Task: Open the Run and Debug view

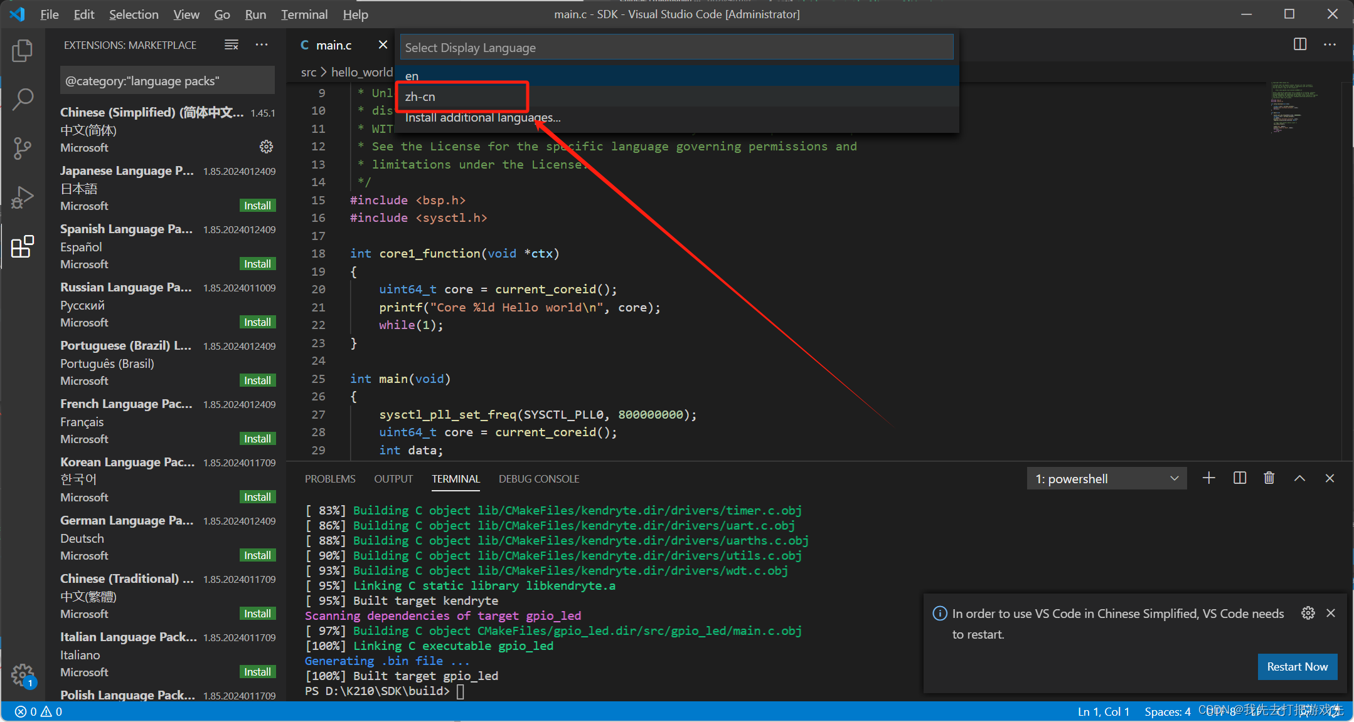Action: (23, 197)
